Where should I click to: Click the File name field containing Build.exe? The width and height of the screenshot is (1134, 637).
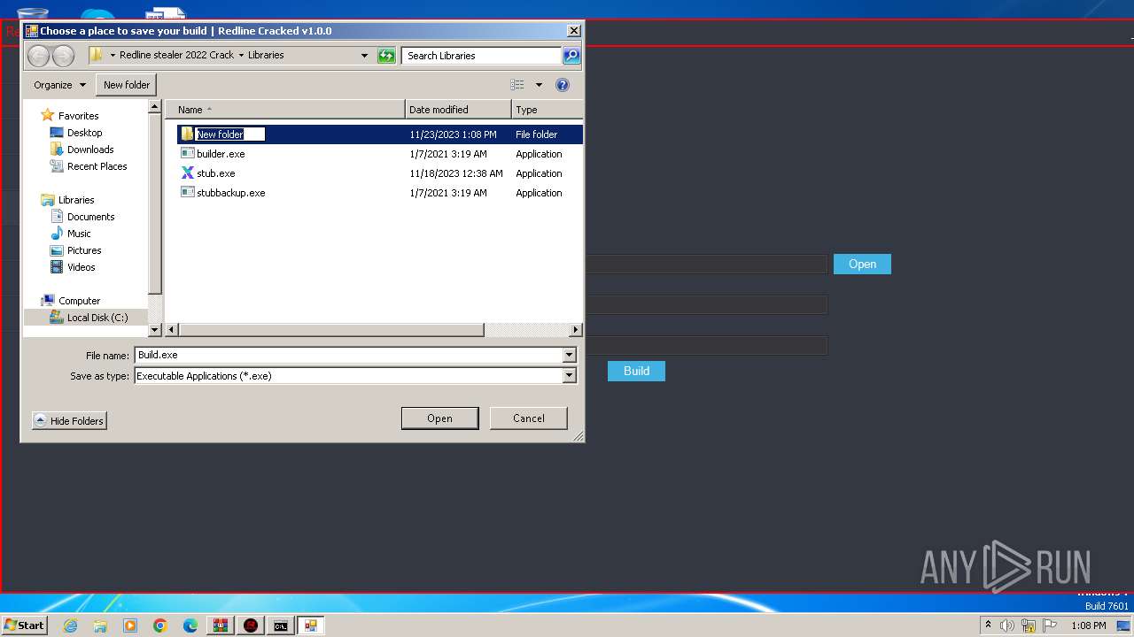(x=349, y=355)
